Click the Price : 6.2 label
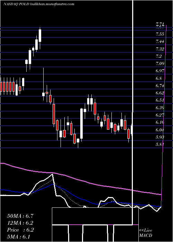 point(20,230)
